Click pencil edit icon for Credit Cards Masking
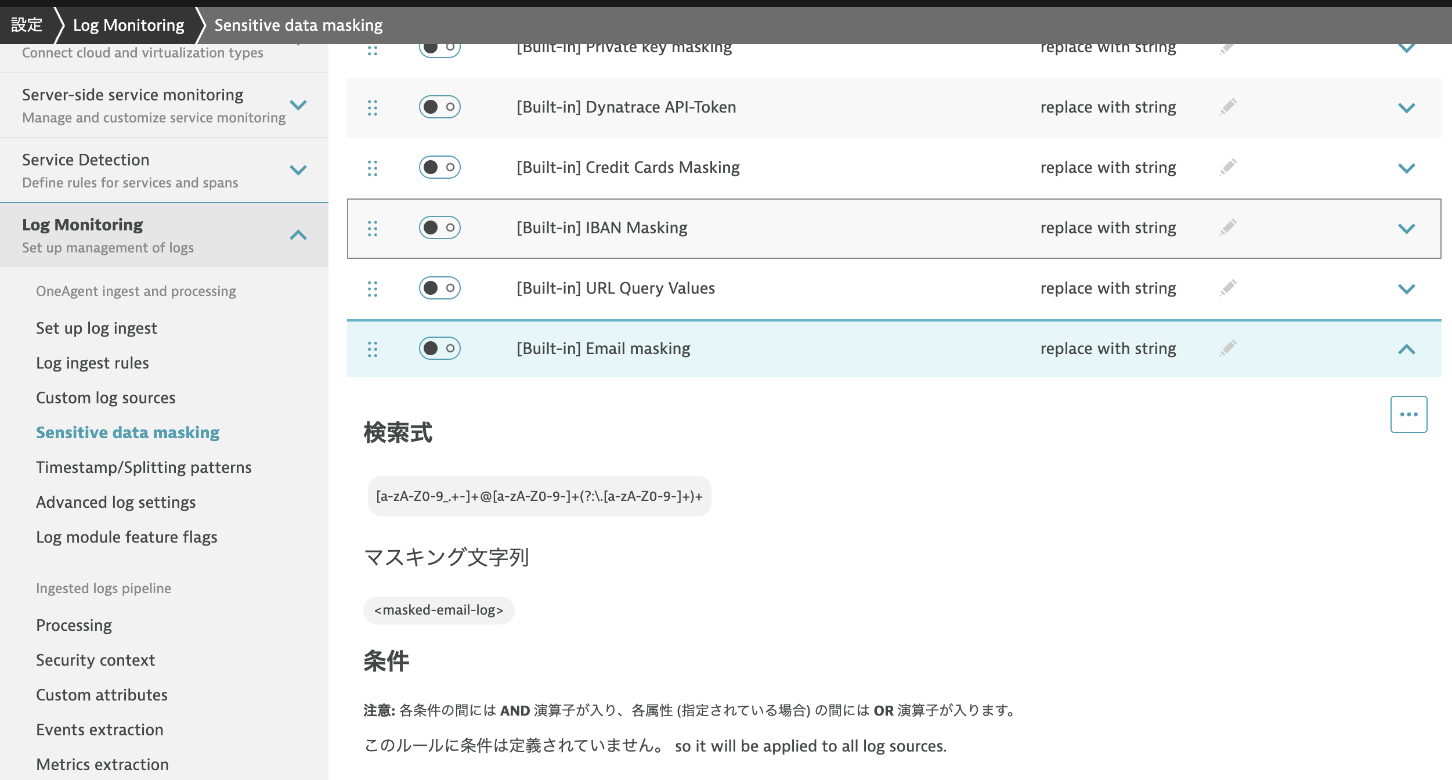This screenshot has width=1452, height=780. [x=1228, y=167]
